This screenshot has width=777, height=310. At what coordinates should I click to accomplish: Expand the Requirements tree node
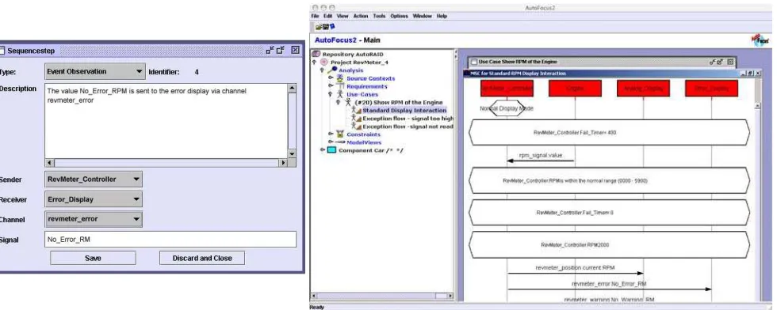331,86
